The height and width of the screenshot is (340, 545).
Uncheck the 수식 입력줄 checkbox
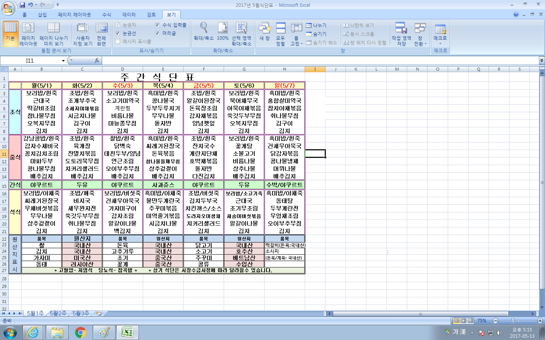pos(157,25)
